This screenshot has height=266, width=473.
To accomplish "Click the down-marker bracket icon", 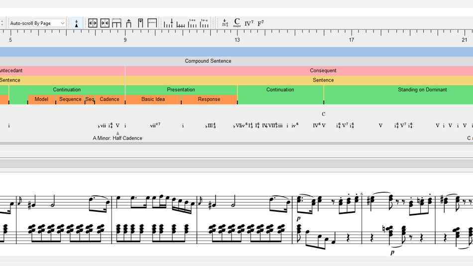I will tap(140, 23).
